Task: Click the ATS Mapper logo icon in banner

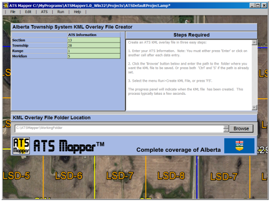Action: click(x=21, y=146)
